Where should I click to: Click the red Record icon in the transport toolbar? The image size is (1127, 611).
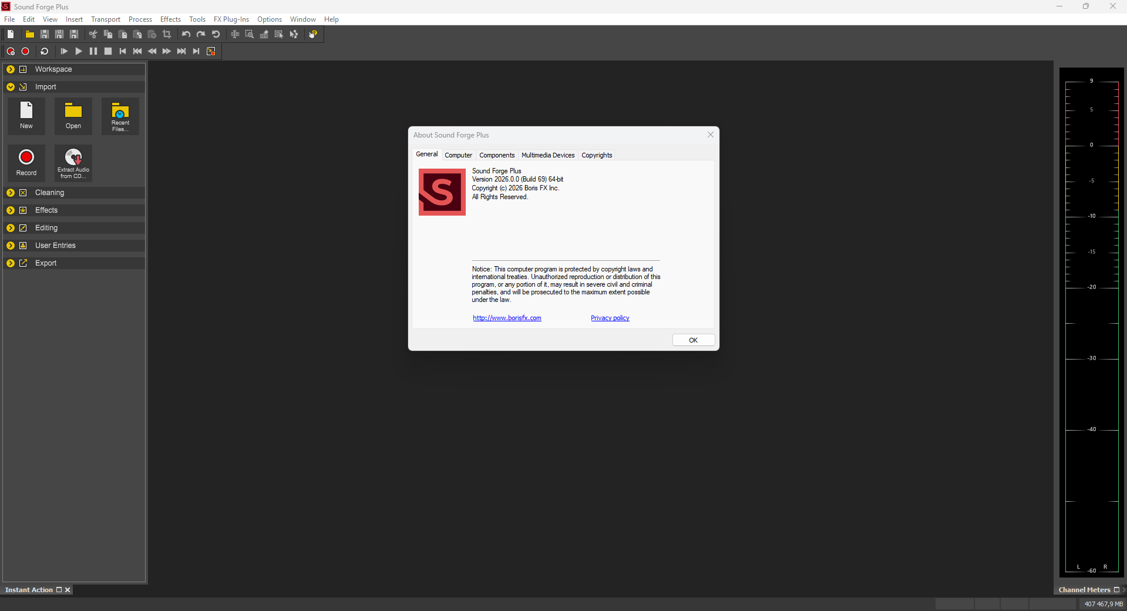25,51
